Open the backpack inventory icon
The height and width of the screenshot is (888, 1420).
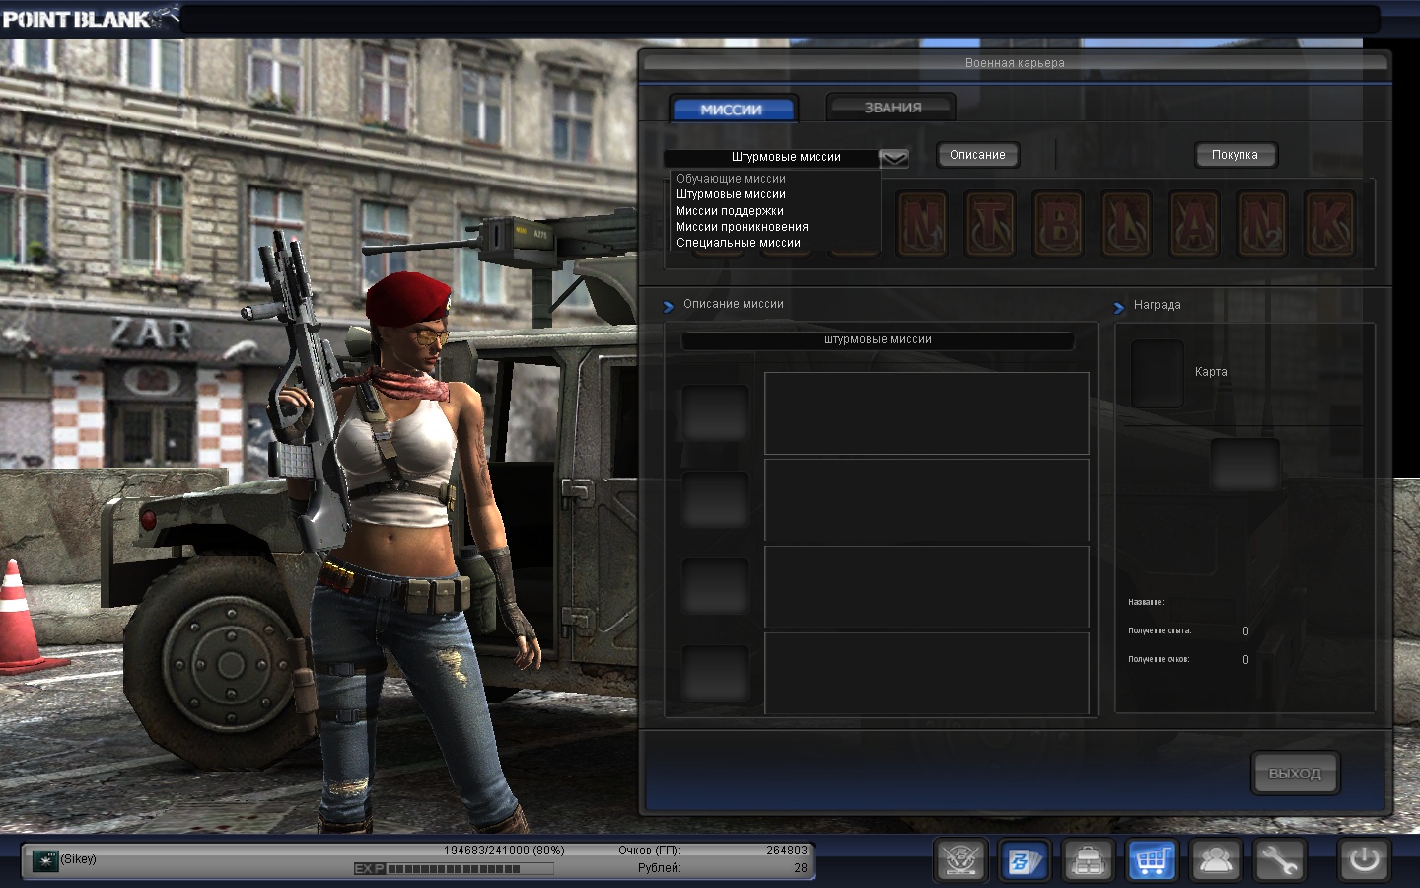[1089, 860]
